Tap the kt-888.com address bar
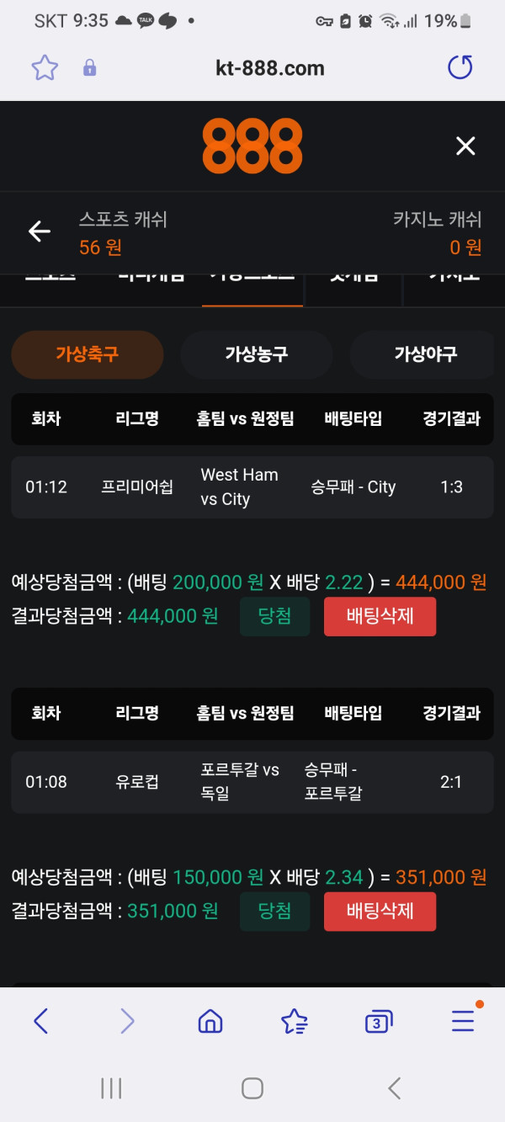Screen dimensions: 505x1122 (269, 68)
